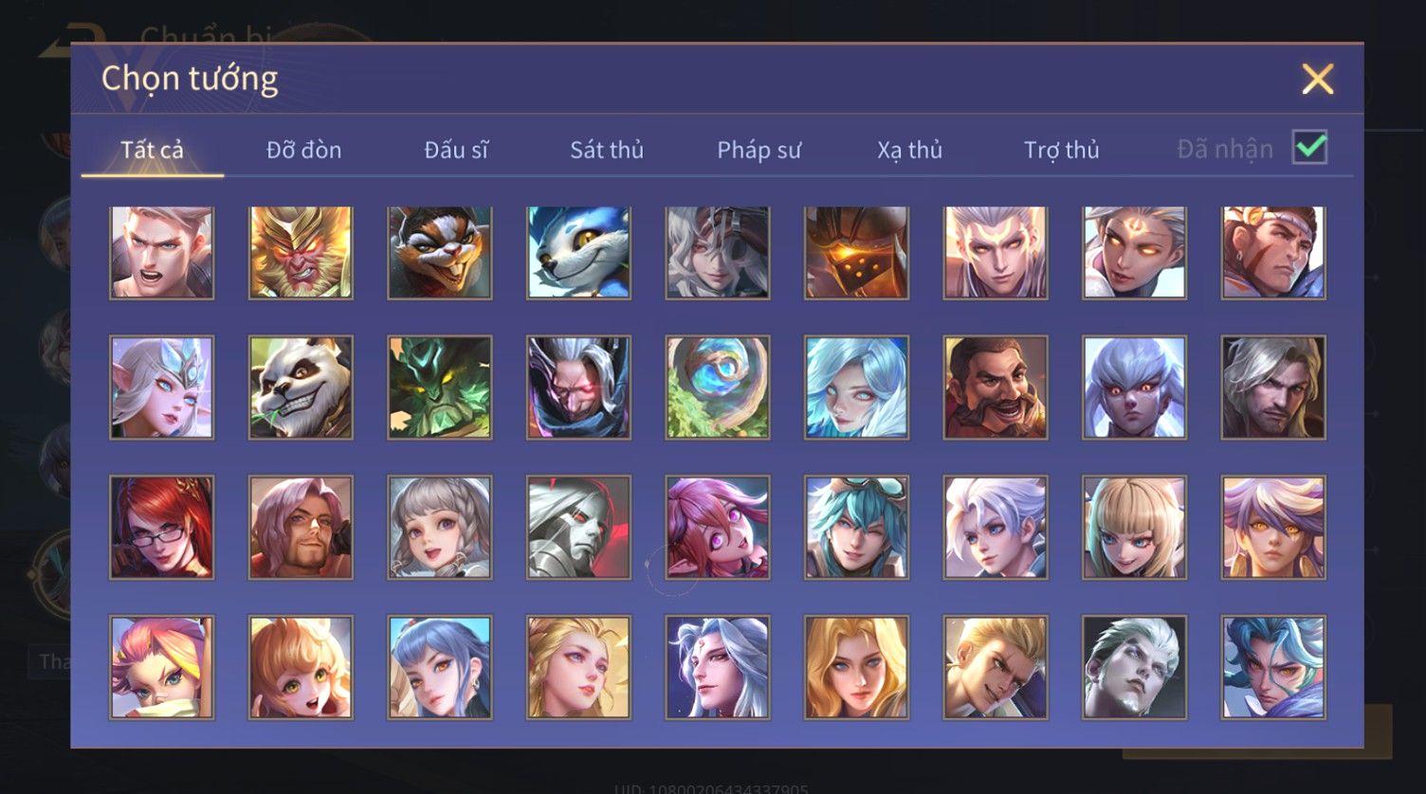Show the Sát thủ heroes tab

[x=607, y=150]
